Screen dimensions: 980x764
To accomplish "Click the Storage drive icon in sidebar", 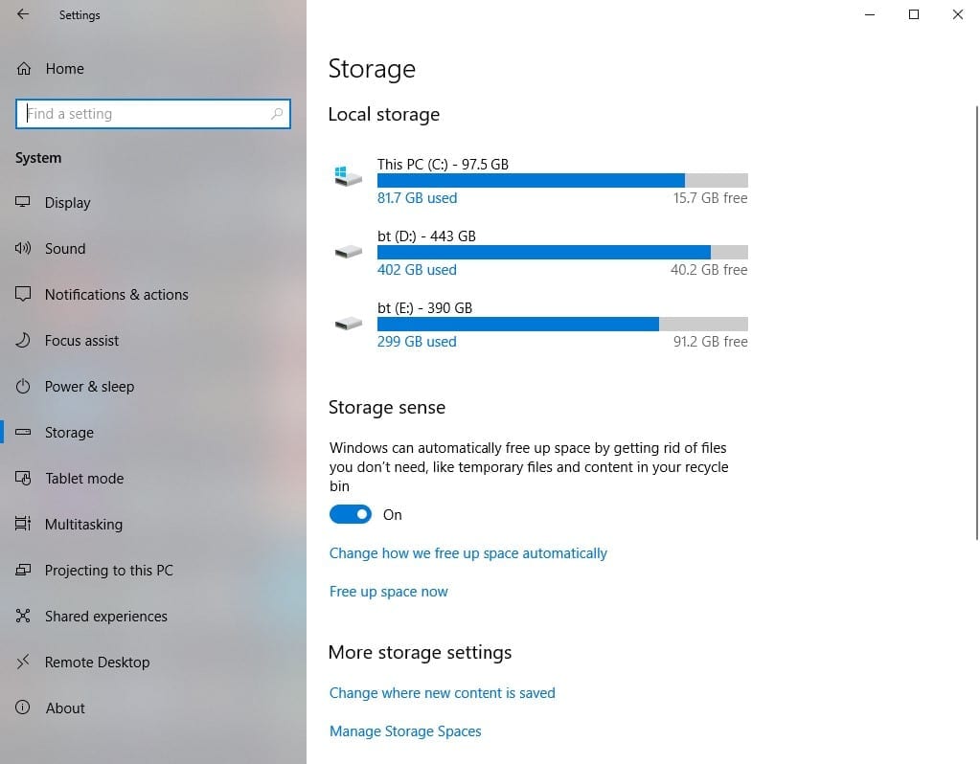I will [23, 432].
